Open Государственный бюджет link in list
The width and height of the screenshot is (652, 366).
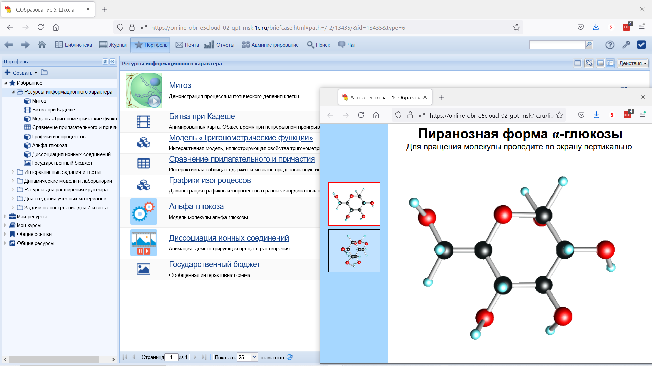point(215,264)
